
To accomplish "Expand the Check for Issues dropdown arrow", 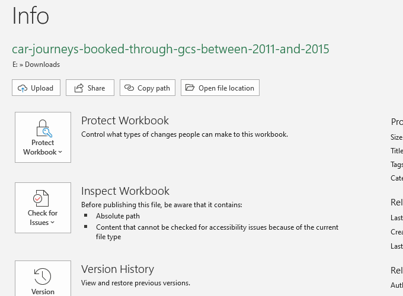I will [x=53, y=223].
